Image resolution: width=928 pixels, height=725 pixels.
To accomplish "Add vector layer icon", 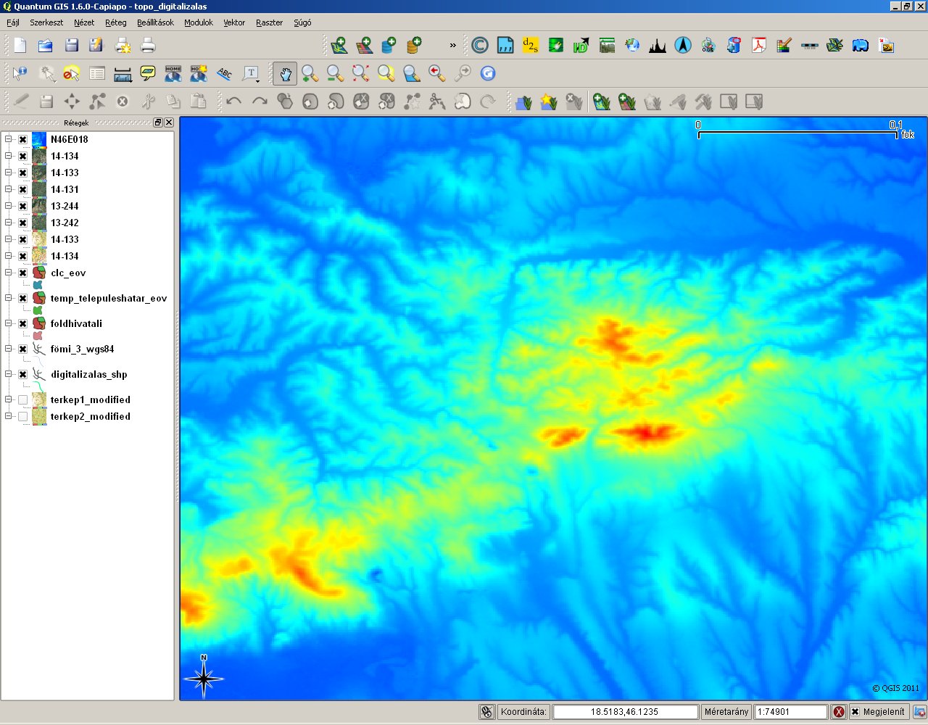I will pyautogui.click(x=339, y=46).
